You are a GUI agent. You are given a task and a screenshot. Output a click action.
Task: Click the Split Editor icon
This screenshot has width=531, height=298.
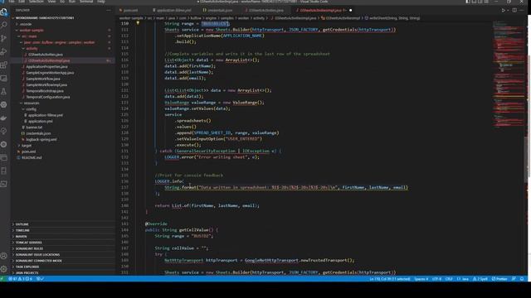click(514, 11)
